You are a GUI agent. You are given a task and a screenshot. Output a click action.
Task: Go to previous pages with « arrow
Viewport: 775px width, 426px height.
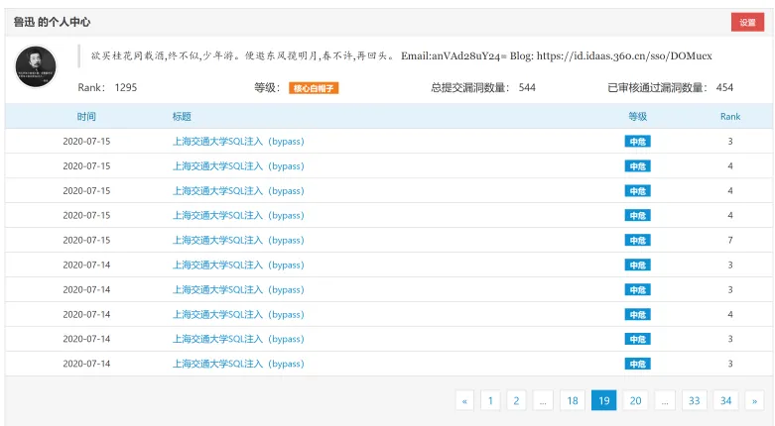(x=464, y=401)
